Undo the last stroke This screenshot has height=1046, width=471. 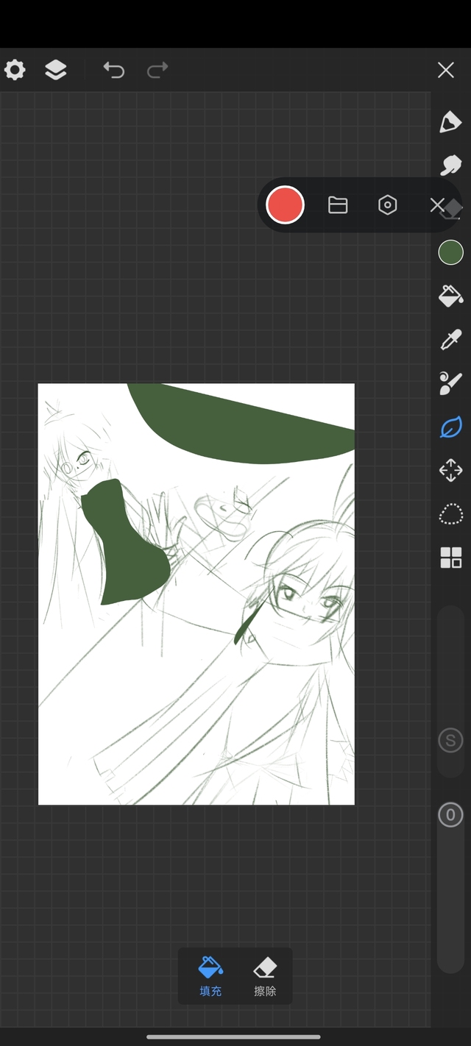pos(113,70)
